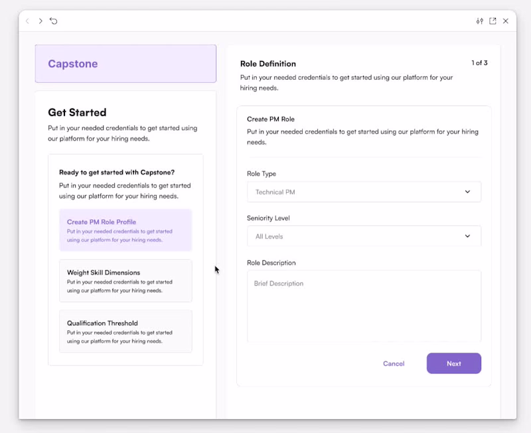The image size is (531, 433).
Task: Expand the Role Type chevron
Action: [x=467, y=192]
